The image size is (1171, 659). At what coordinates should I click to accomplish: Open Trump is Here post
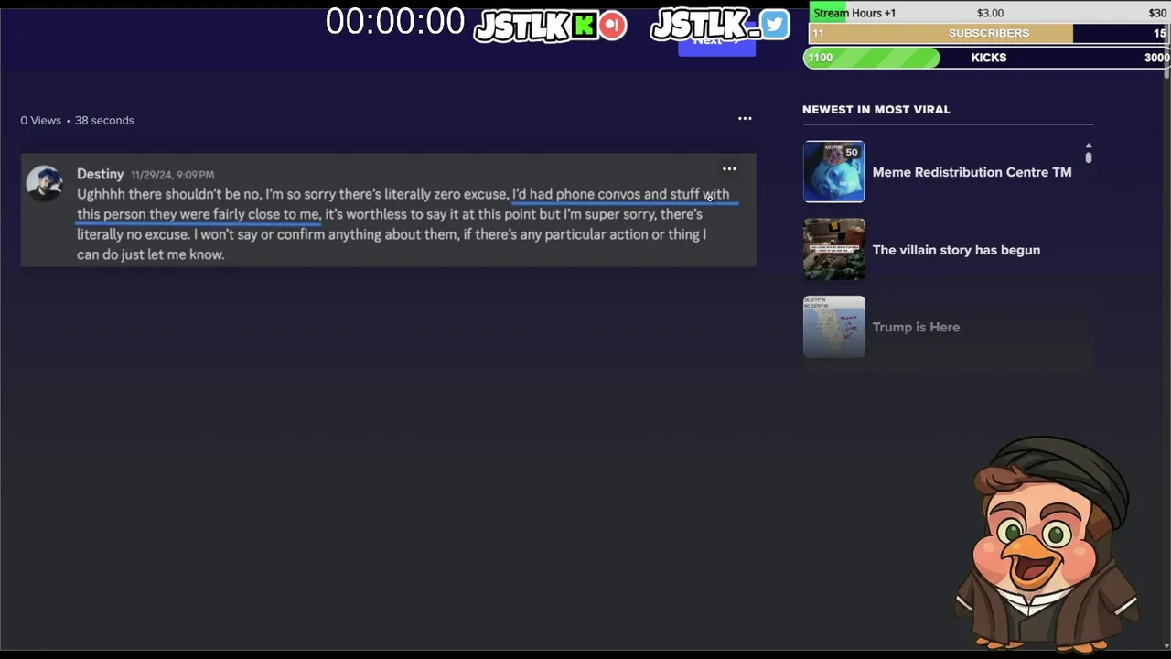pyautogui.click(x=916, y=327)
